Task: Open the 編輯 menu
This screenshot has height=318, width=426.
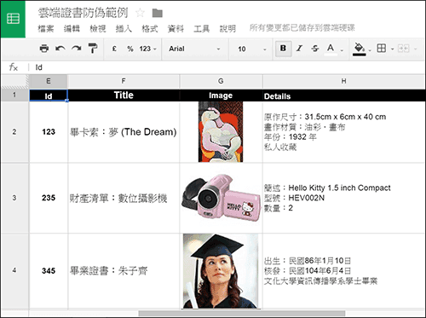Action: pos(72,28)
